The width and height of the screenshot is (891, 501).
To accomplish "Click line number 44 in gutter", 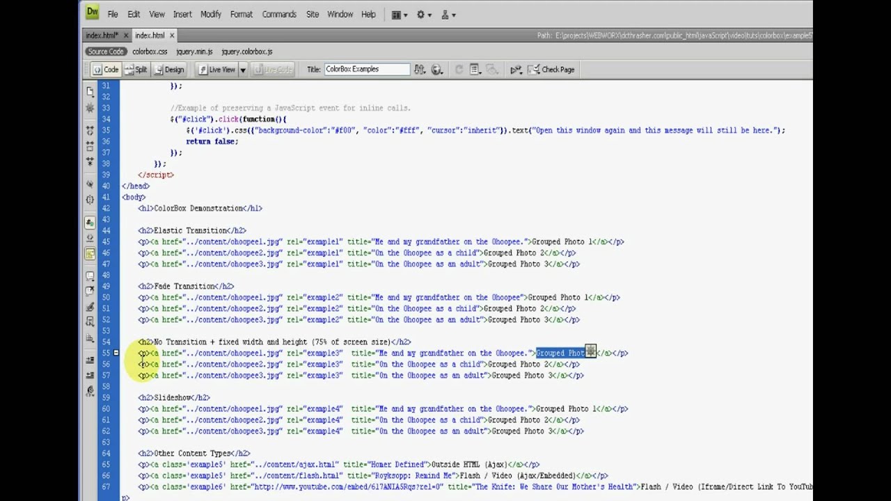I will (x=106, y=230).
